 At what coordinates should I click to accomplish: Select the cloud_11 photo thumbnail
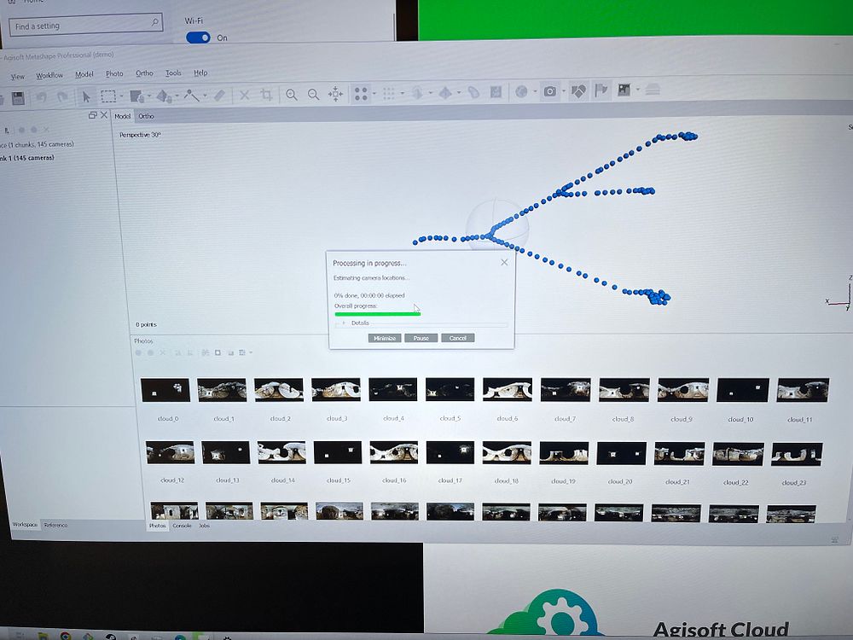point(803,390)
